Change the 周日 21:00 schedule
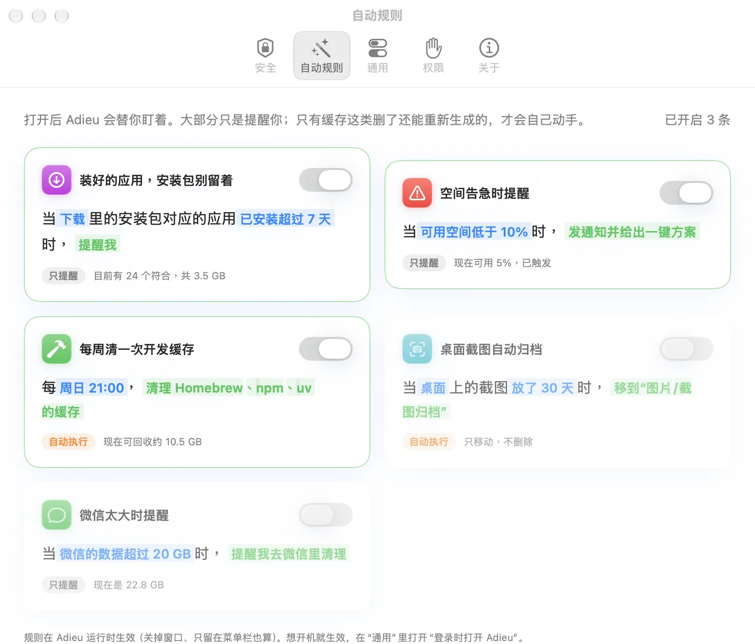This screenshot has width=755, height=644. pos(92,388)
